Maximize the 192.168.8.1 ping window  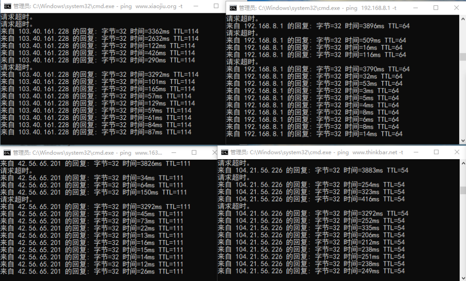pyautogui.click(x=436, y=8)
